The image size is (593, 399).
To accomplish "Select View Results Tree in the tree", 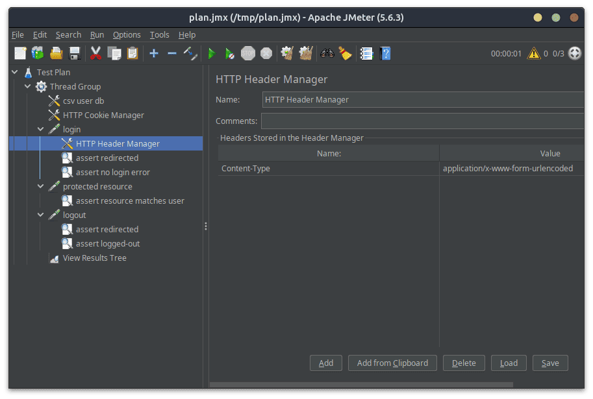I will pos(94,258).
